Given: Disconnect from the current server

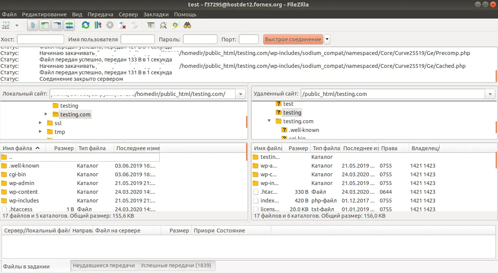Looking at the screenshot, I should tap(122, 25).
